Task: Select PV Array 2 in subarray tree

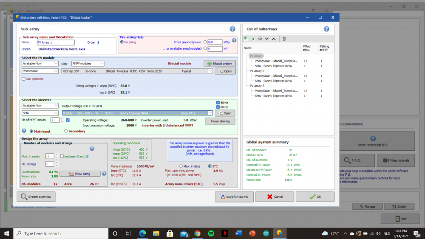Action: [x=257, y=71]
